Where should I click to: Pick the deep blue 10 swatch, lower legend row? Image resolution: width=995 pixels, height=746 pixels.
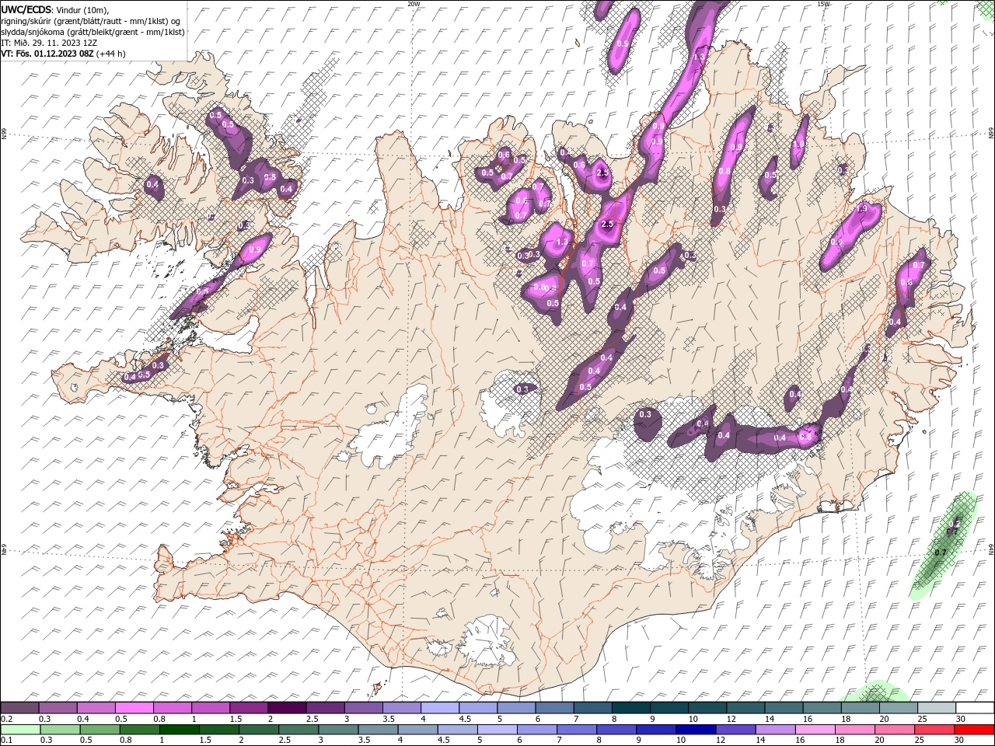coord(696,730)
